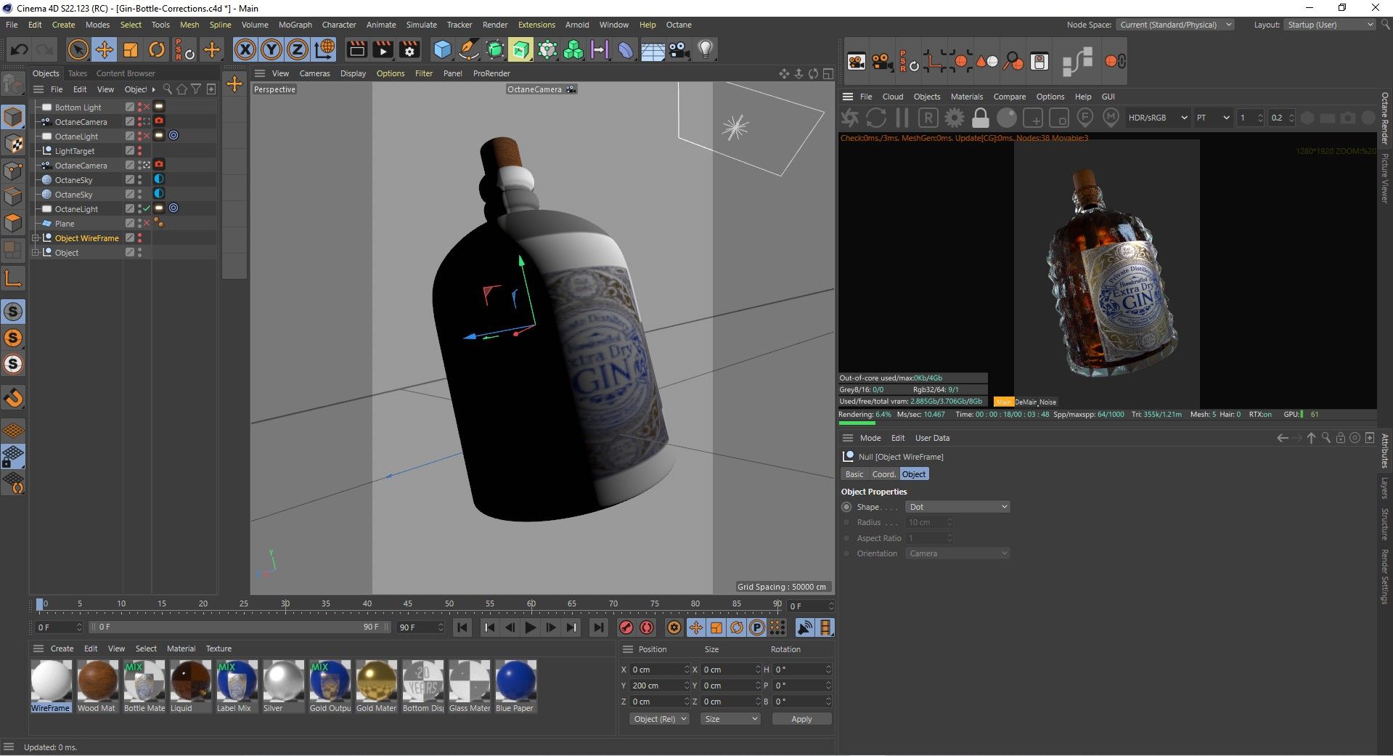The height and width of the screenshot is (756, 1393).
Task: Enable the Axis mode tool
Action: pos(13,278)
